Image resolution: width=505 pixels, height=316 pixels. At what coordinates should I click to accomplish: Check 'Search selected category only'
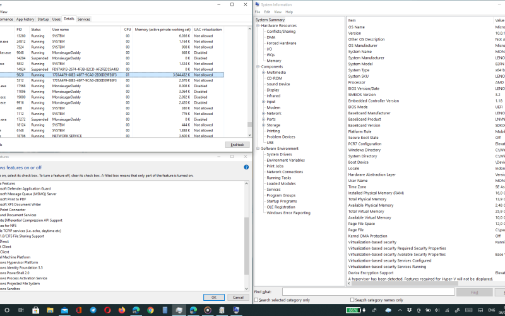256,300
